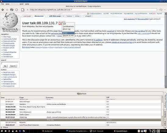This screenshot has width=167, height=133.
Task: Open the Help menu
Action: click(27, 4)
